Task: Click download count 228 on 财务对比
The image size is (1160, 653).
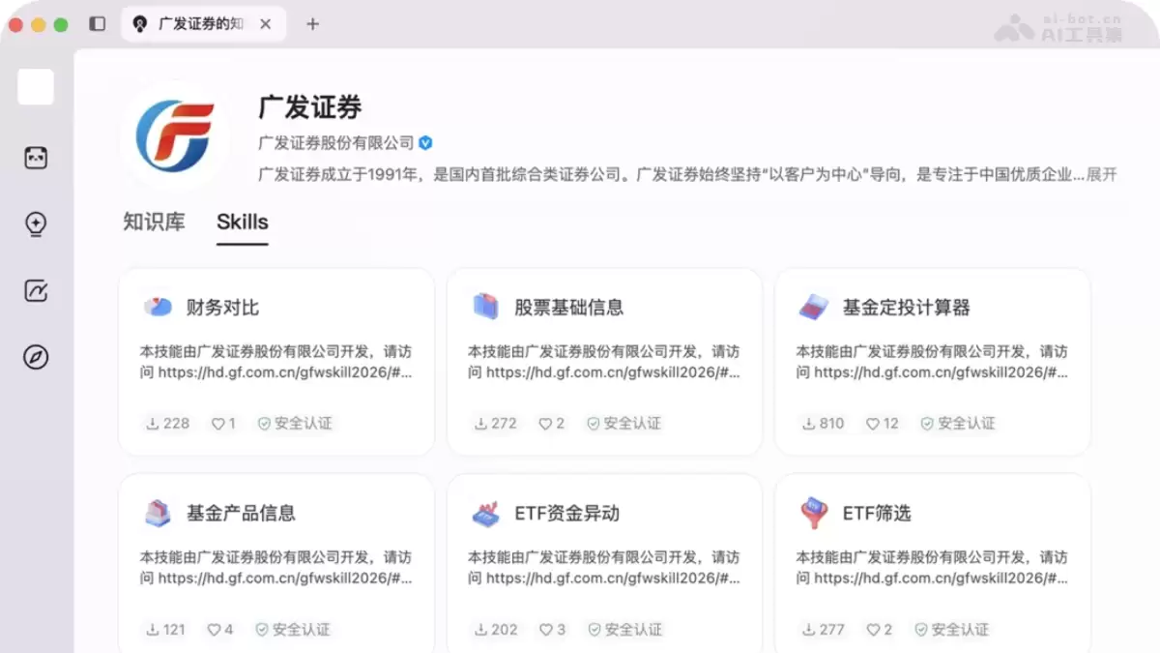Action: (168, 424)
